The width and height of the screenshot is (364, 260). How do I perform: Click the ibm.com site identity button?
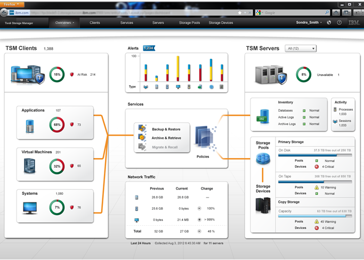(x=19, y=13)
